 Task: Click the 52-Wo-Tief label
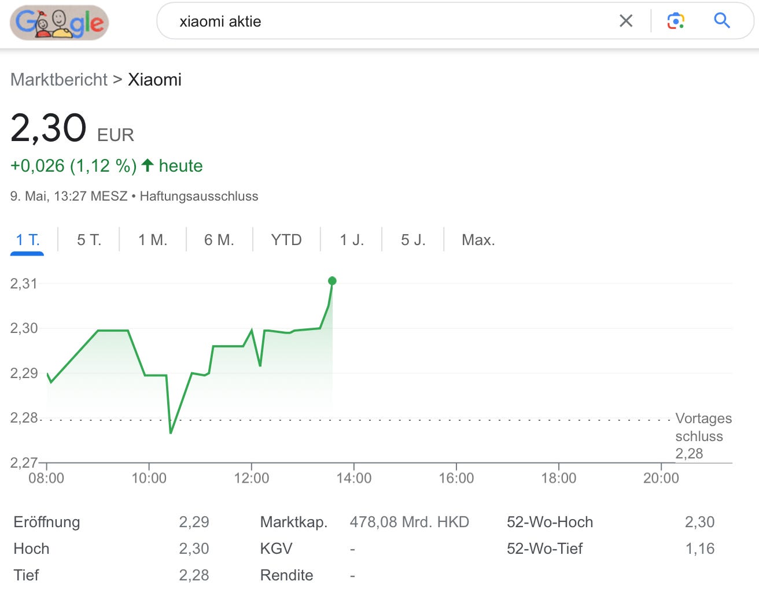[545, 549]
